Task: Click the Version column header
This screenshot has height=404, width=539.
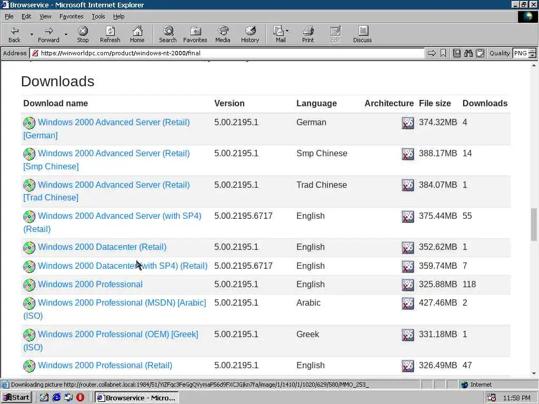Action: [x=229, y=104]
